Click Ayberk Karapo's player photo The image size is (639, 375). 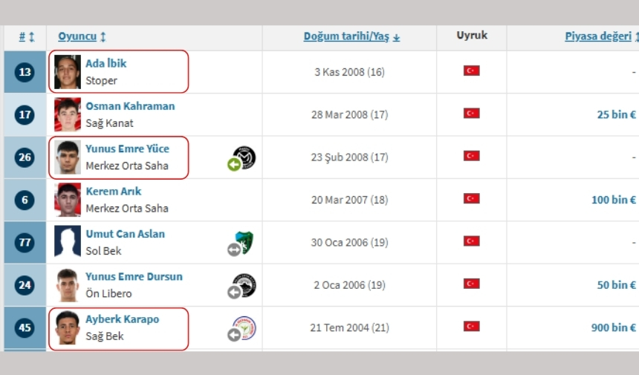point(68,327)
